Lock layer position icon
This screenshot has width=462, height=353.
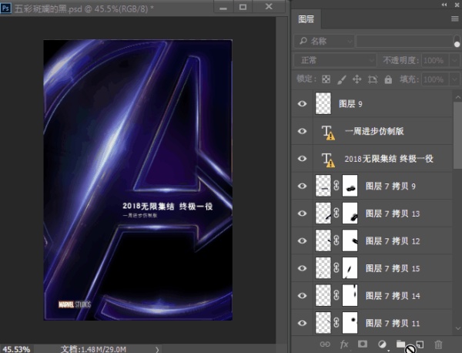pyautogui.click(x=357, y=79)
